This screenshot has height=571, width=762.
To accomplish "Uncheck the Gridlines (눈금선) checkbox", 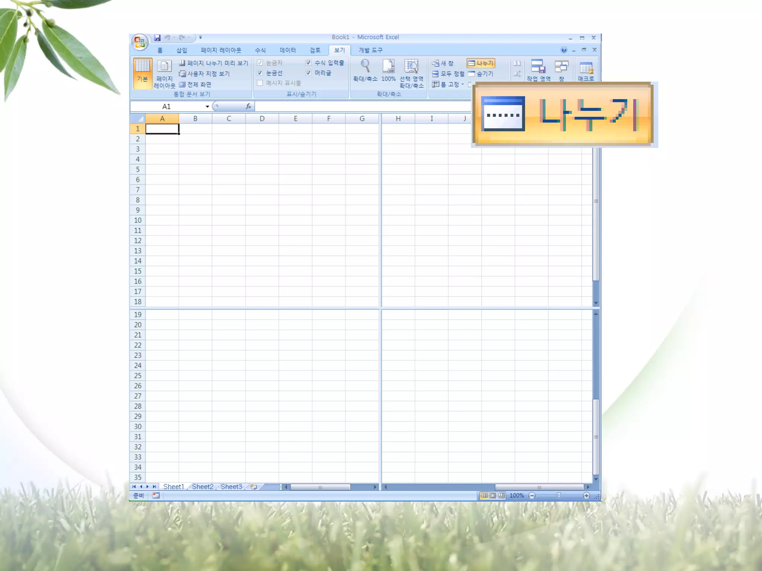I will coord(260,73).
